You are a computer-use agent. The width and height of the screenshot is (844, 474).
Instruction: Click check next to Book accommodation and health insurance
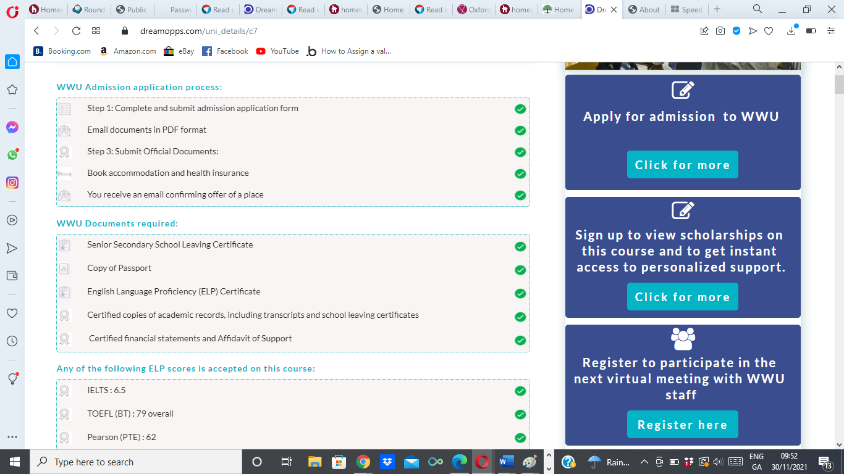[x=520, y=174]
